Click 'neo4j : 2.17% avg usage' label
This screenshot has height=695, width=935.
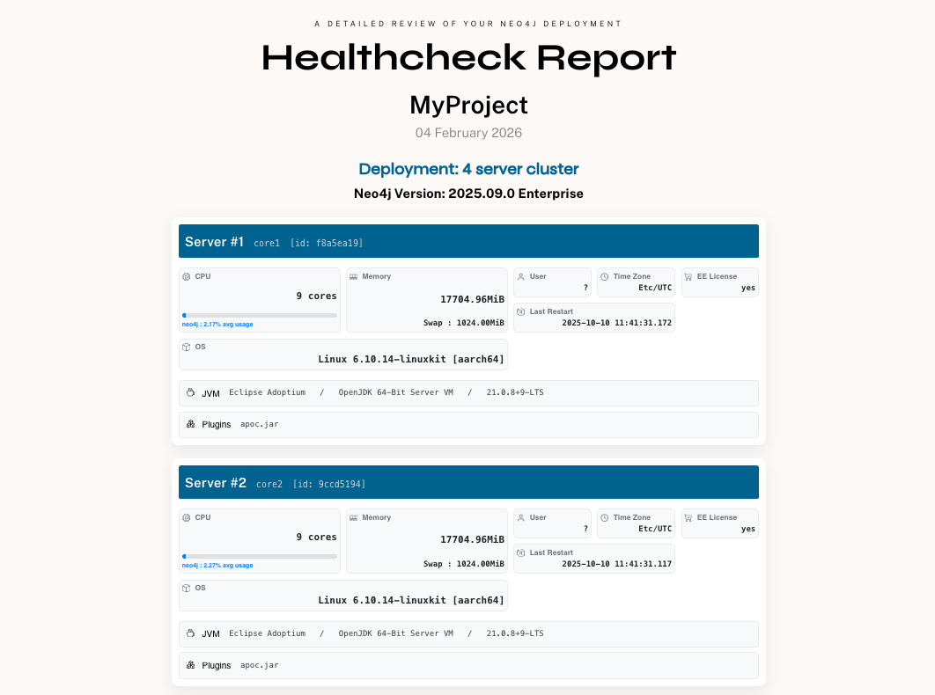217,325
